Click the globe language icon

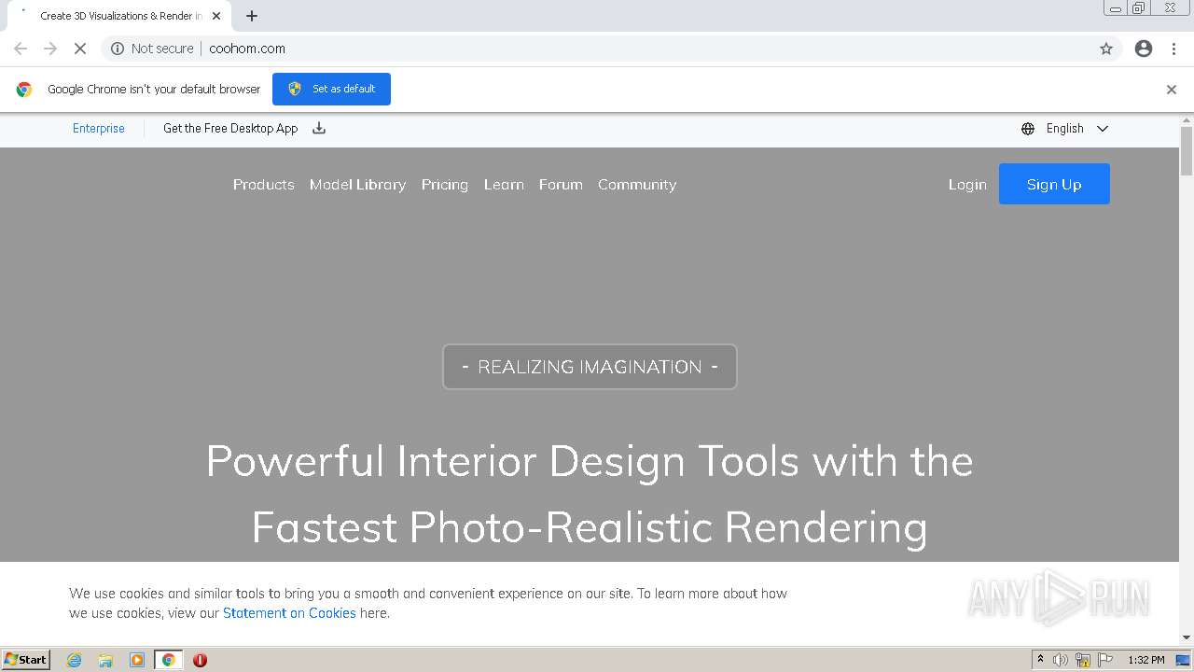coord(1028,129)
